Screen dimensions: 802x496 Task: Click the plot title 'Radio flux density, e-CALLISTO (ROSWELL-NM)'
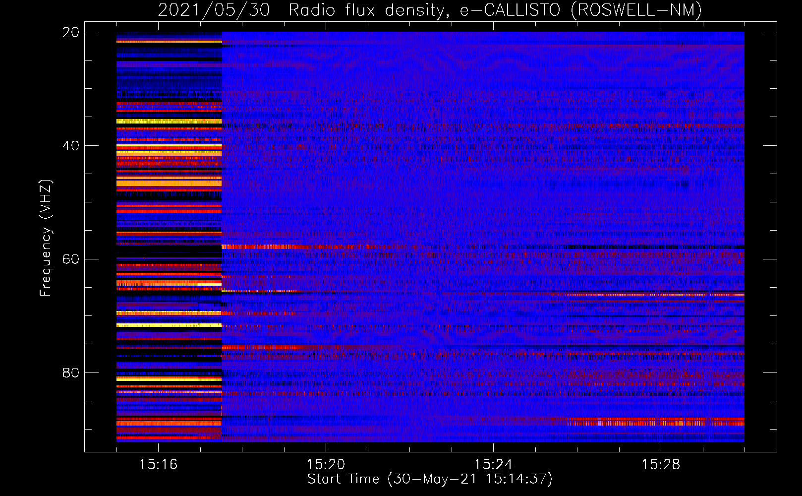(x=495, y=10)
